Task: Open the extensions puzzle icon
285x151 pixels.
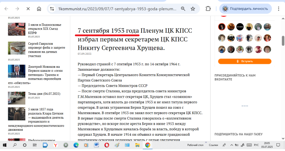Action: (x=208, y=9)
